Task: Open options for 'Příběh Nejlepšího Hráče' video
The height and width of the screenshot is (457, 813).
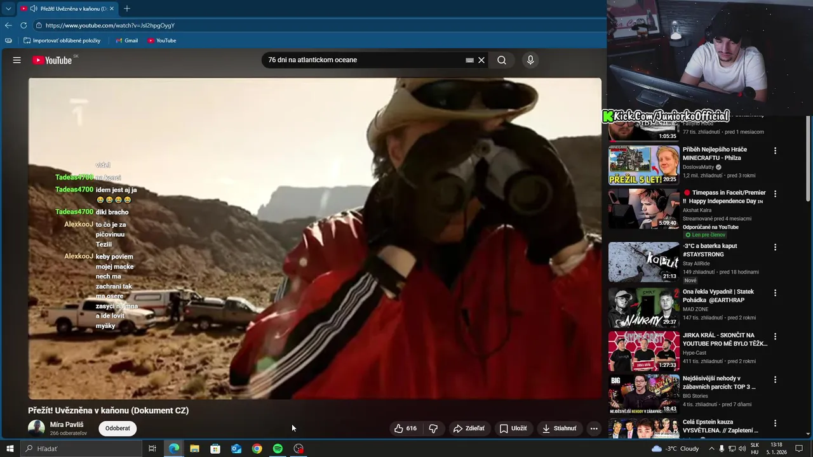Action: pos(775,151)
